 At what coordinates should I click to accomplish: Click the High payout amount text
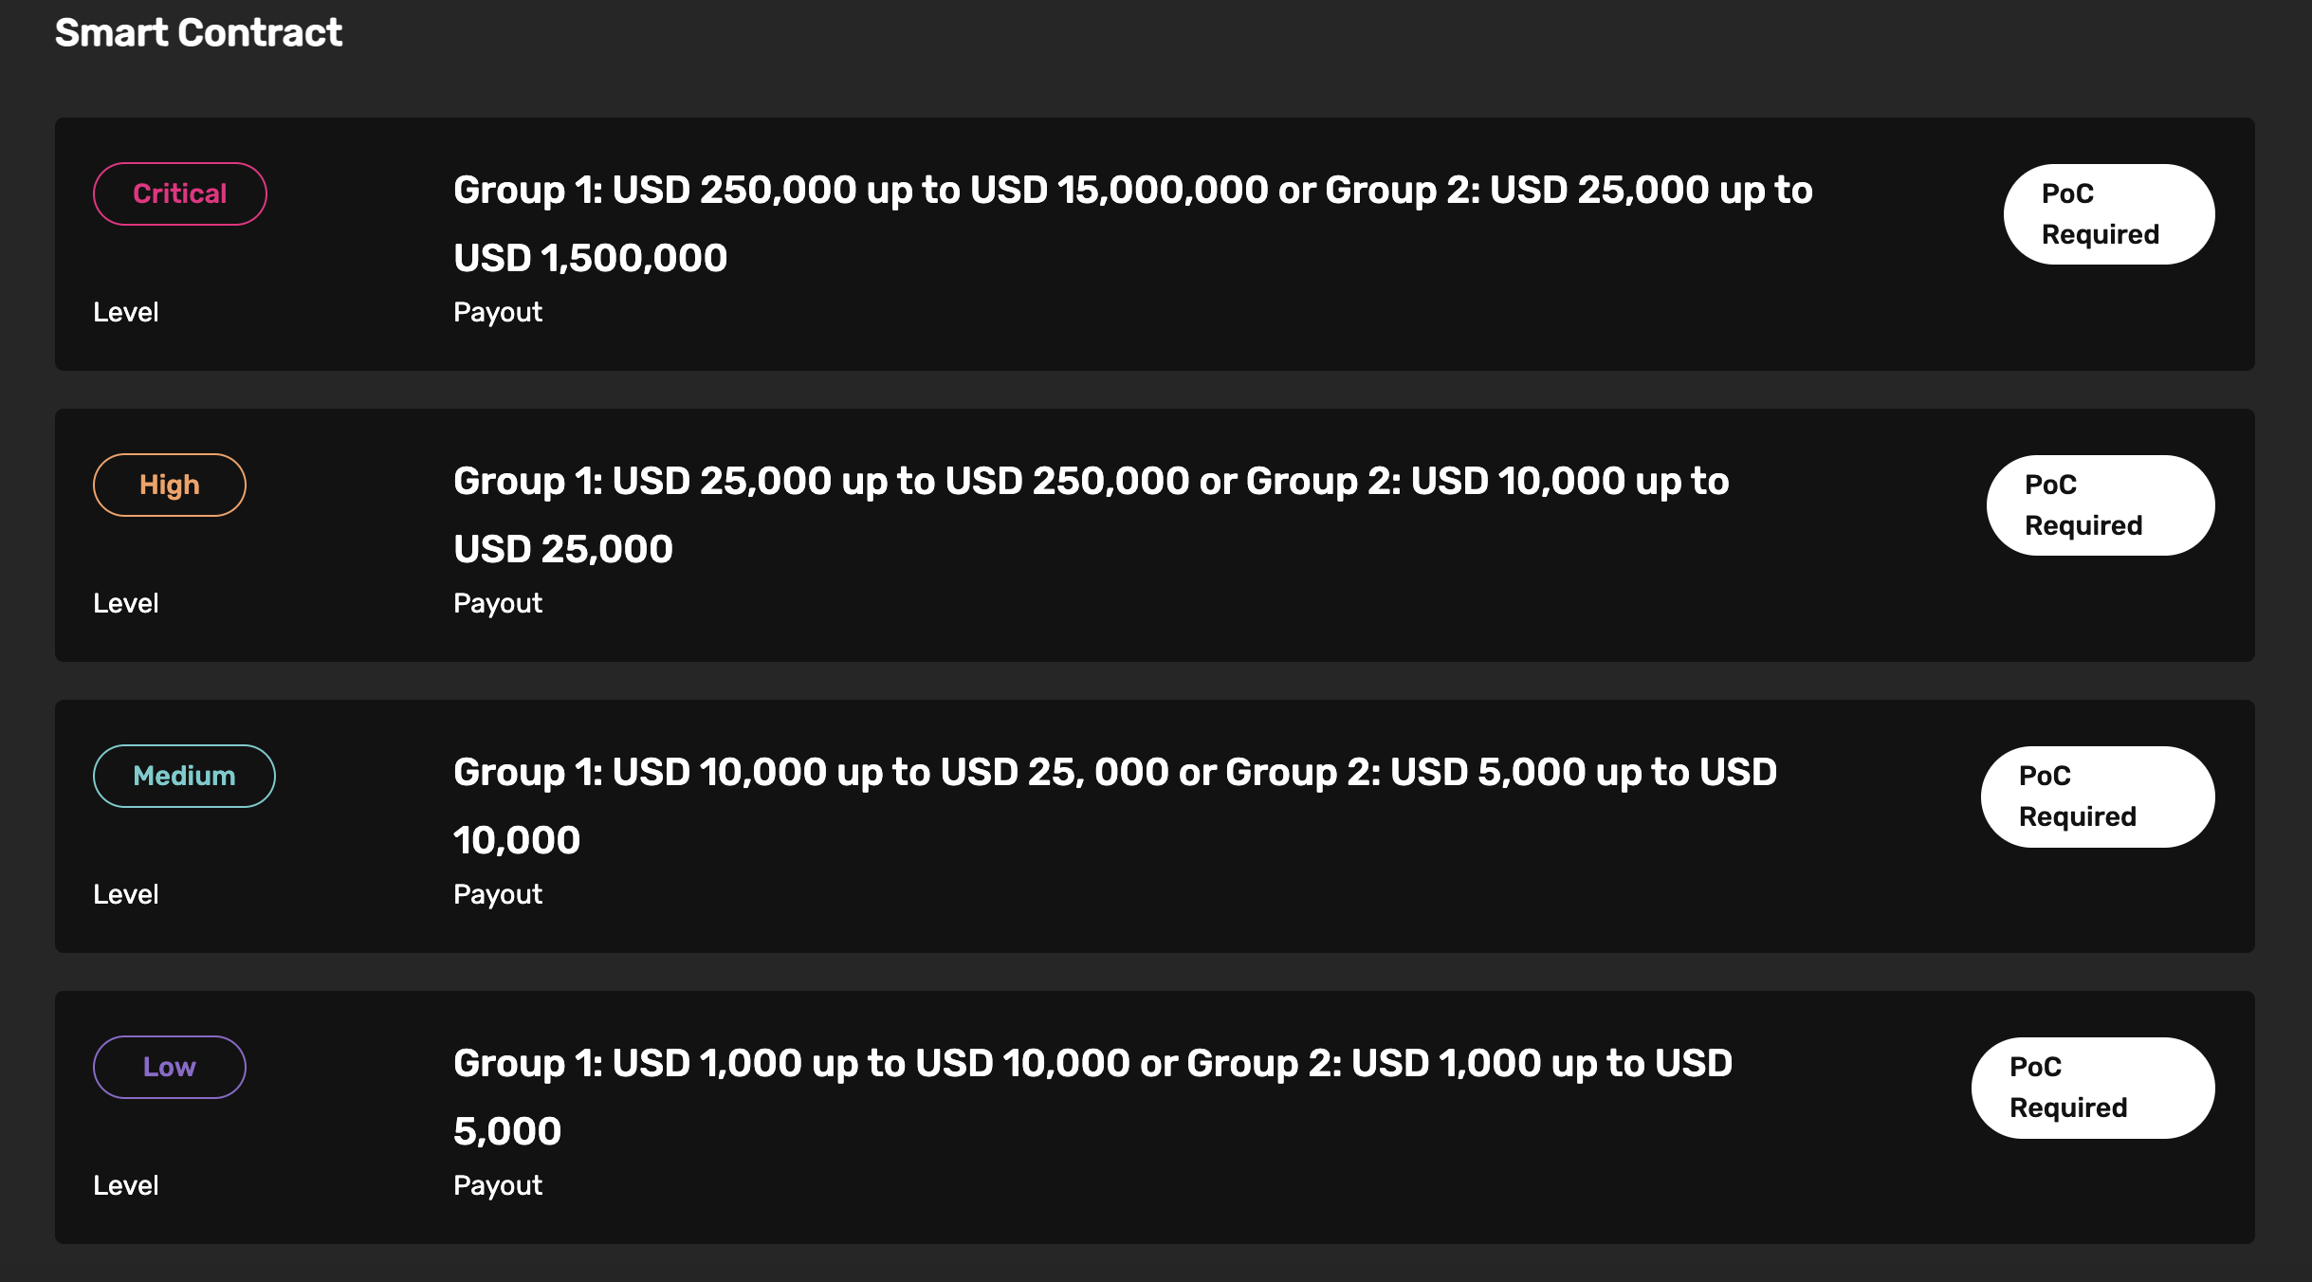[x=1091, y=515]
